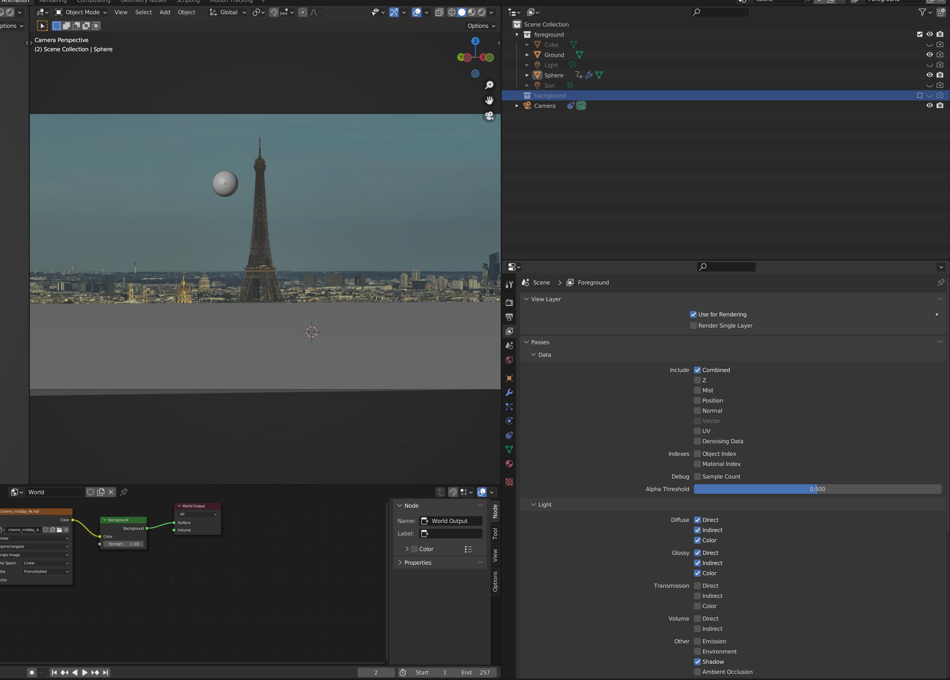The image size is (950, 680).
Task: Pin the properties editor context
Action: (941, 283)
